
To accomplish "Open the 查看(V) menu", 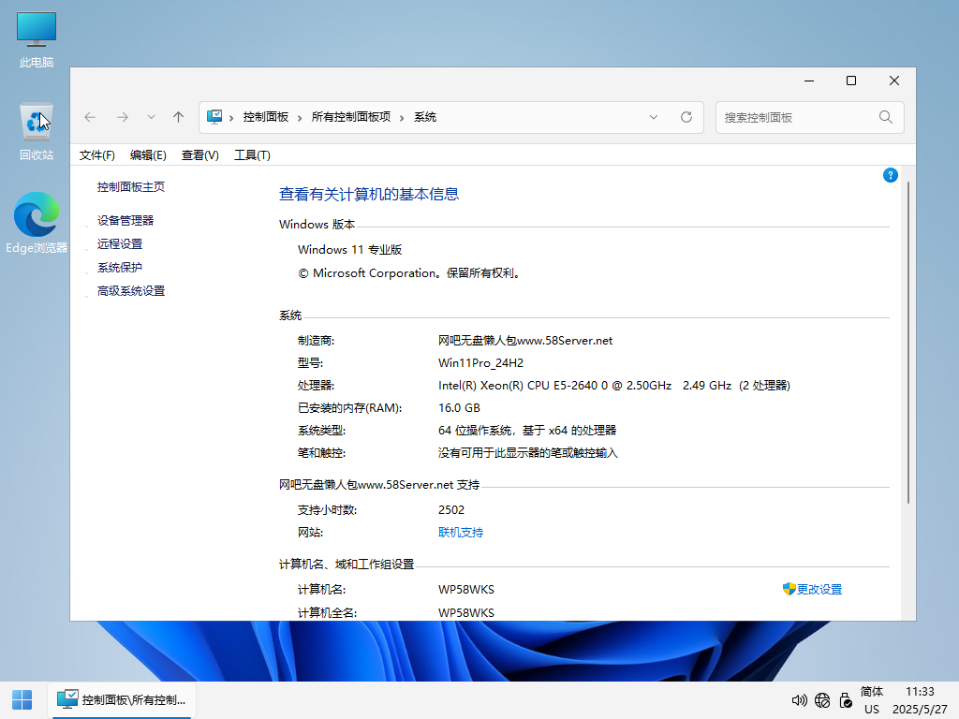I will [200, 155].
